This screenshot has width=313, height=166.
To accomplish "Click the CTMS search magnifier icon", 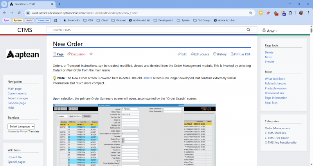I will click(x=248, y=30).
